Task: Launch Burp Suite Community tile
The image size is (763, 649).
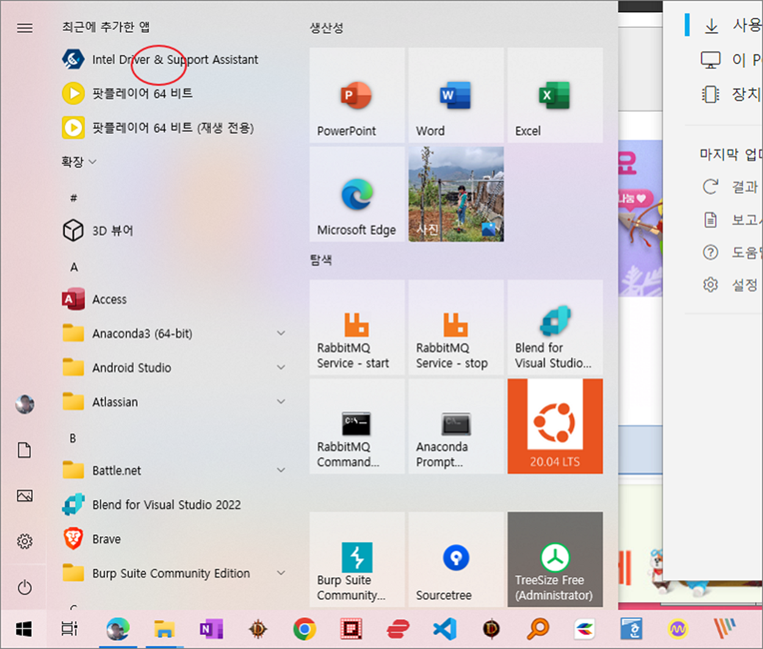Action: tap(357, 559)
